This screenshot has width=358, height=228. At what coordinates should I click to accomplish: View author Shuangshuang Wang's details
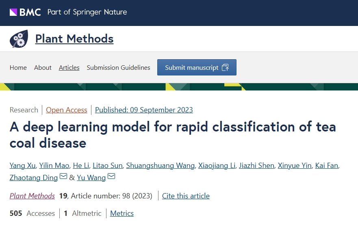click(x=160, y=166)
